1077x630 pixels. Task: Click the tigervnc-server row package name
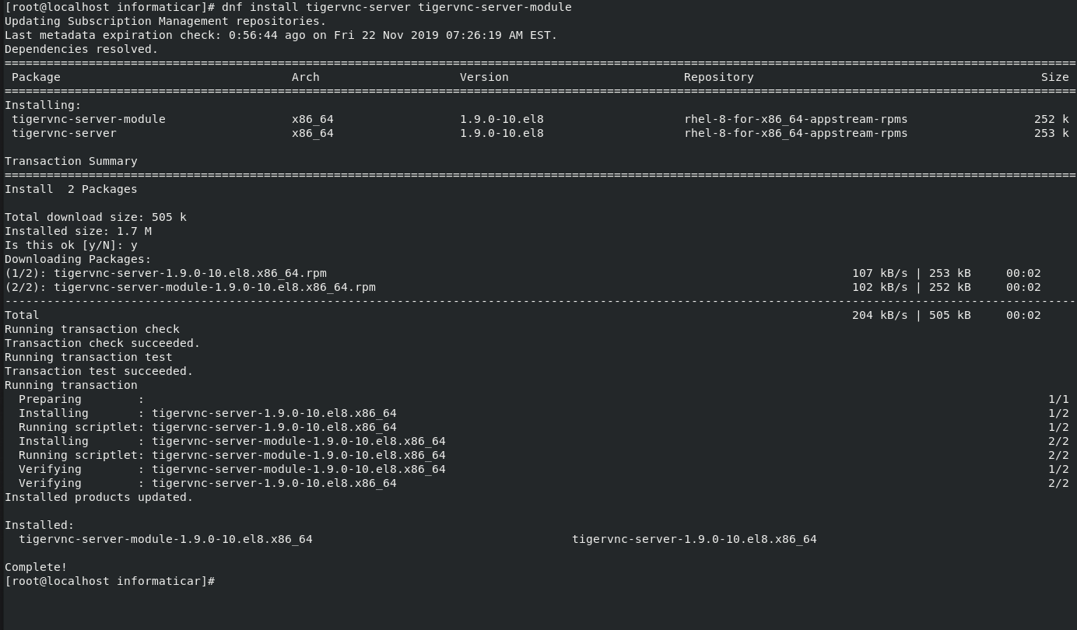pos(64,133)
